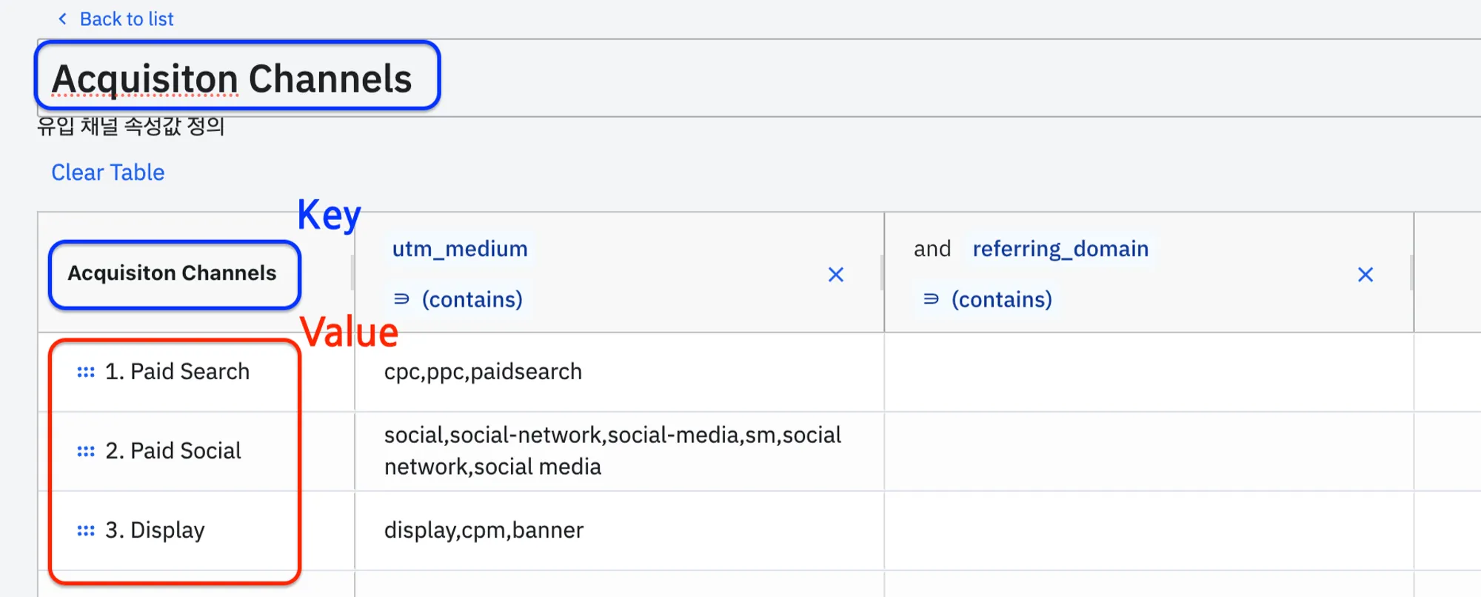Edit the cpc,ppc,paidsearch cell value
Viewport: 1481px width, 597px height.
click(483, 372)
